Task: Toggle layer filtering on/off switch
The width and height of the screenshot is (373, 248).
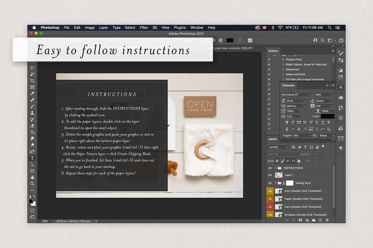Action: pos(323,146)
